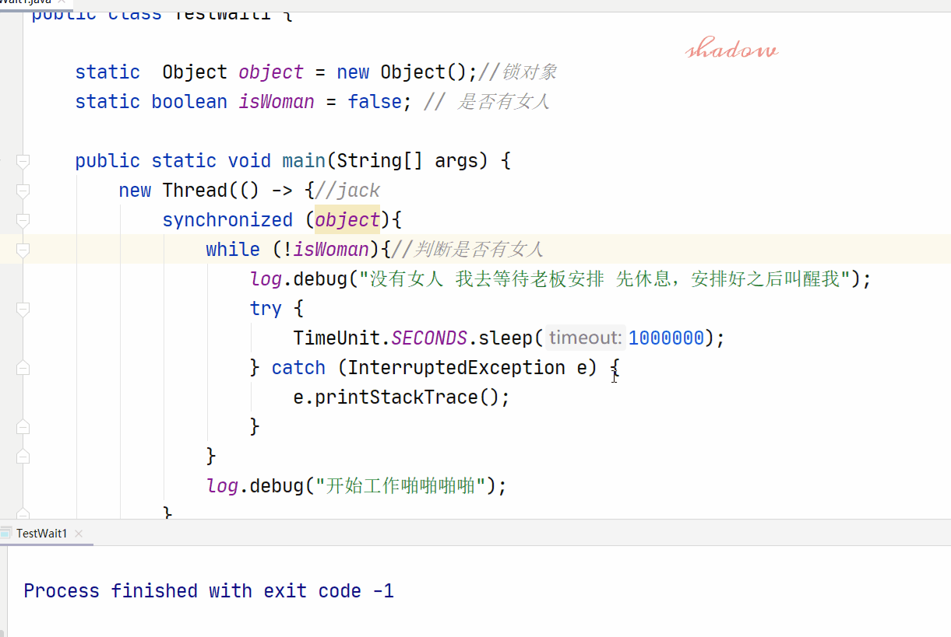Collapse the while loop fold marker

pyautogui.click(x=23, y=250)
